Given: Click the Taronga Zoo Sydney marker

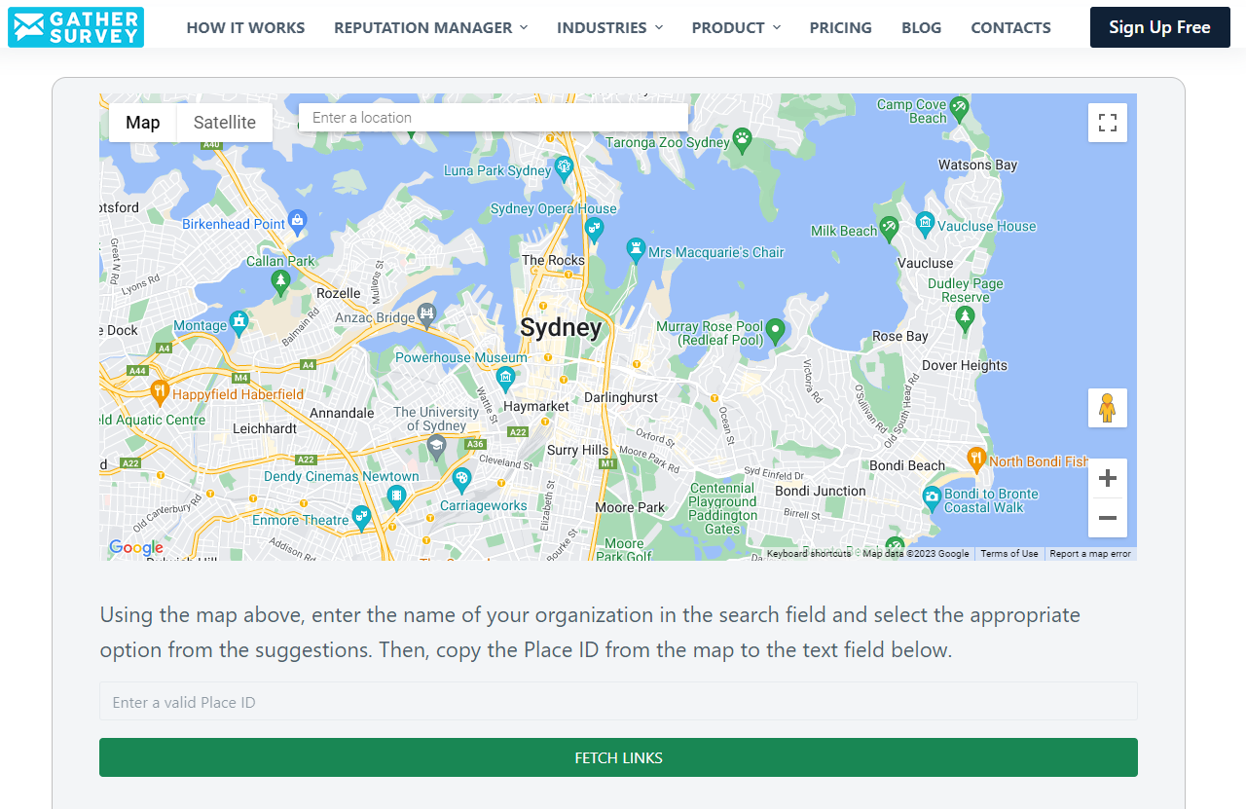Looking at the screenshot, I should point(743,138).
